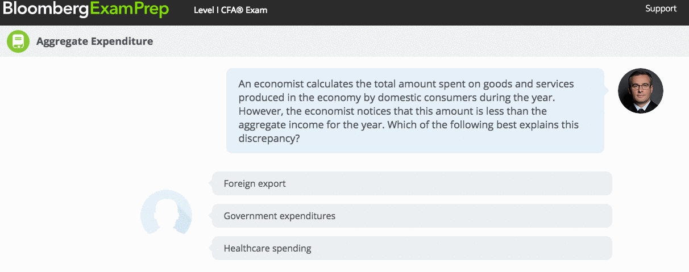Click the Bloomberg Exam Prep logo
This screenshot has height=272, width=689.
point(85,9)
